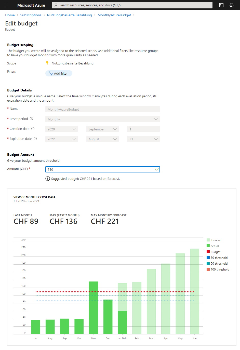Click the Jun forecast bar
Screen dimensions: 240x350
point(195,291)
